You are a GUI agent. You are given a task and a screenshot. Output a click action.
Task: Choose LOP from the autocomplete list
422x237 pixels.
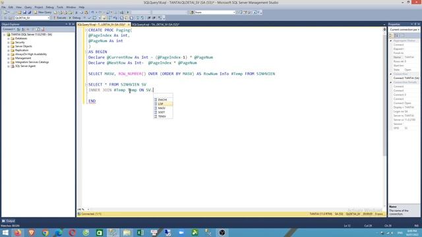(163, 104)
